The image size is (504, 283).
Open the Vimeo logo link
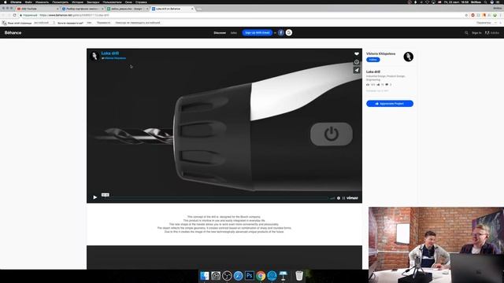tap(352, 197)
